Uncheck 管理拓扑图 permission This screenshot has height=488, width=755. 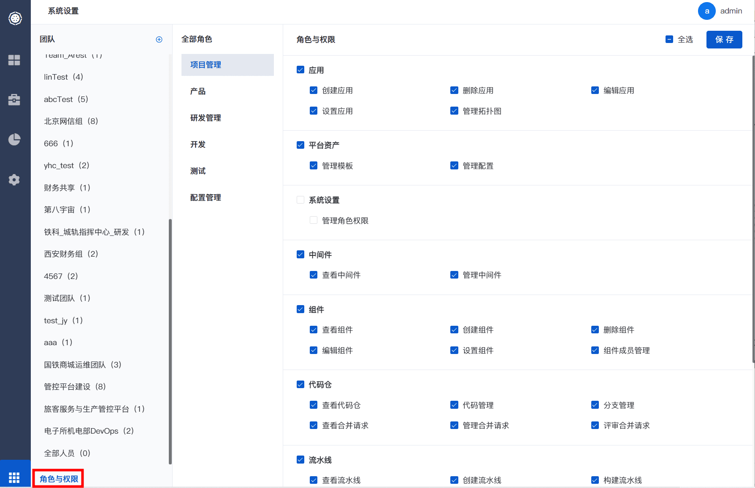click(x=454, y=111)
